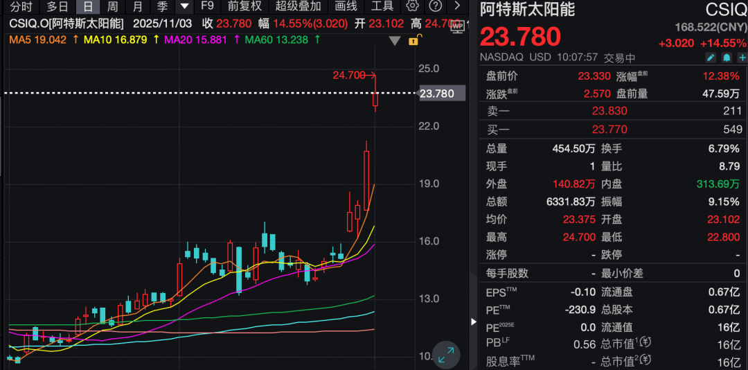Add stock to watchlist with plus icon

(x=742, y=59)
